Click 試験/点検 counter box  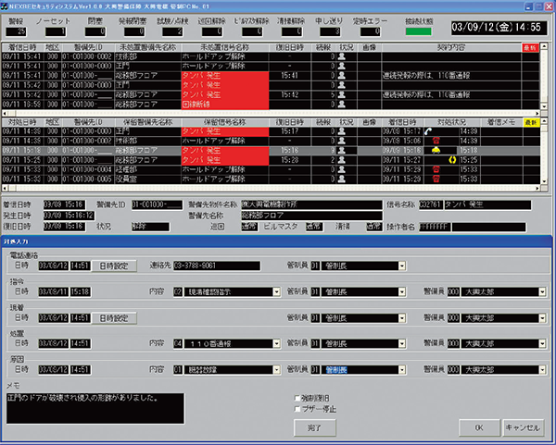[172, 31]
